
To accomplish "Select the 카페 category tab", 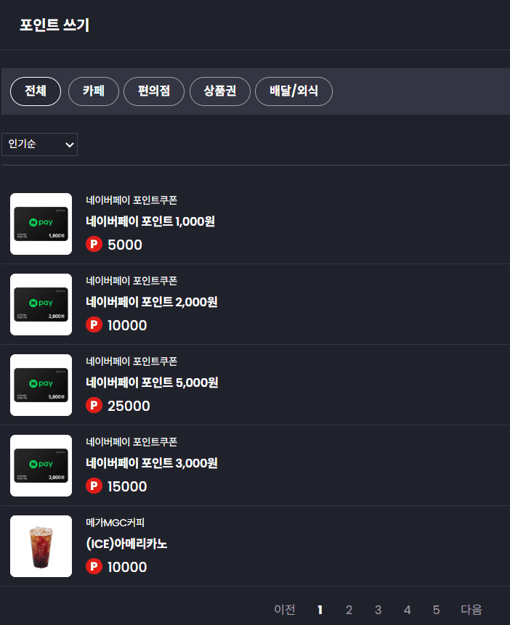I will coord(94,91).
